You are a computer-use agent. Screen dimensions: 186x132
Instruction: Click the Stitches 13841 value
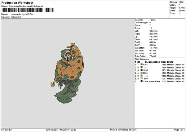181,2
